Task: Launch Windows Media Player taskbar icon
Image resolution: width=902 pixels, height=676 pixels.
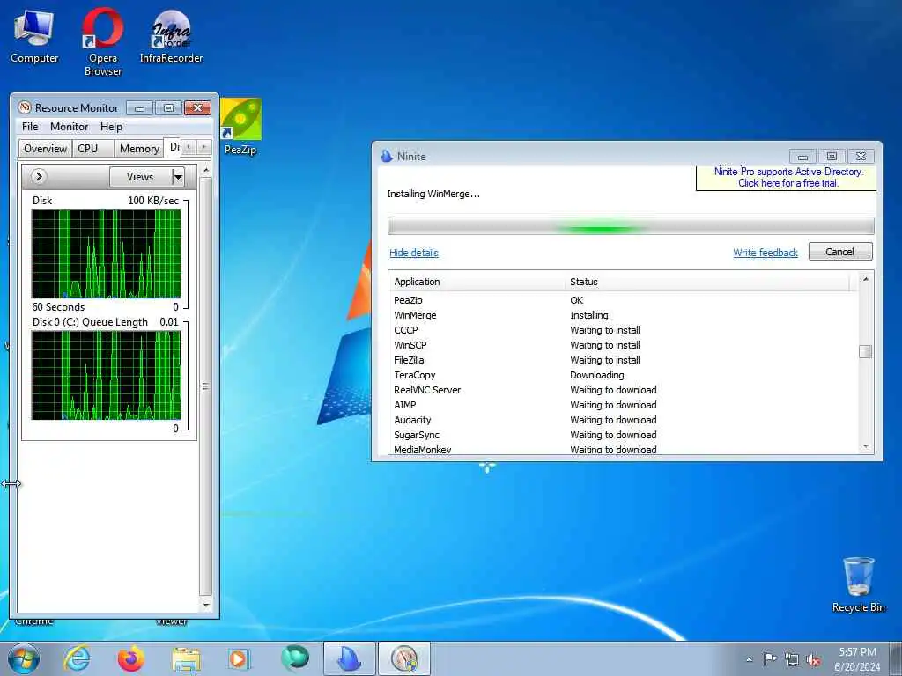Action: tap(239, 658)
